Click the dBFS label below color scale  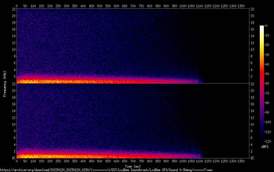(265, 147)
